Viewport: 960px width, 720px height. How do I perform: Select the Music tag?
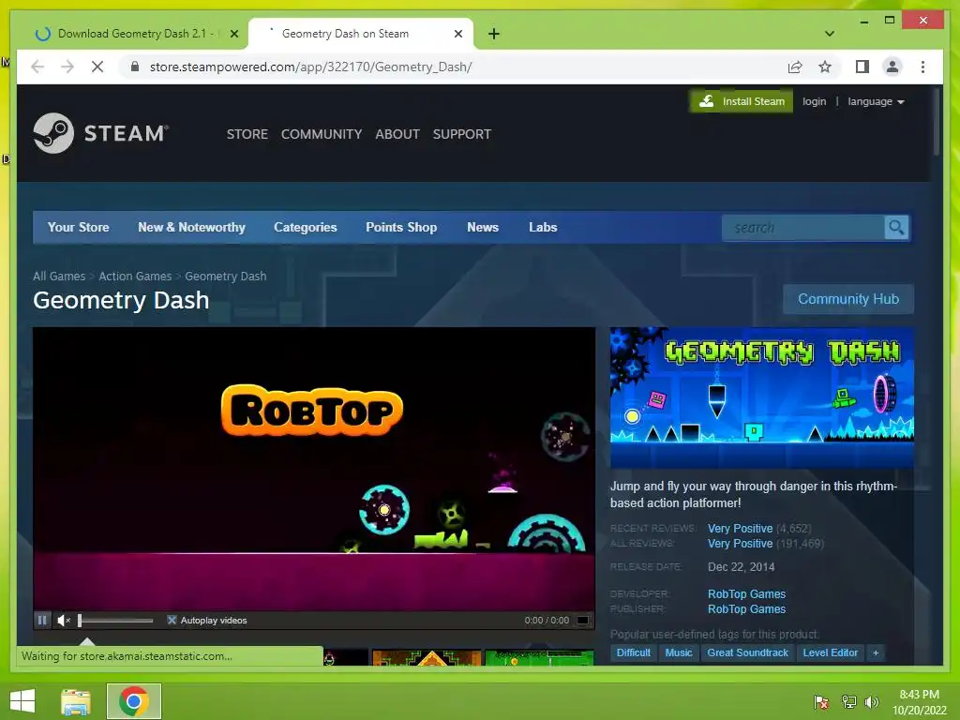(x=679, y=652)
